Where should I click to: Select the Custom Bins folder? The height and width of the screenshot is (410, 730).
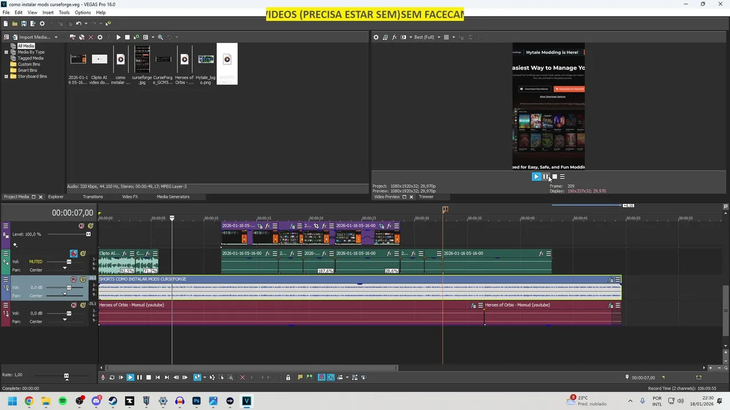pyautogui.click(x=29, y=64)
